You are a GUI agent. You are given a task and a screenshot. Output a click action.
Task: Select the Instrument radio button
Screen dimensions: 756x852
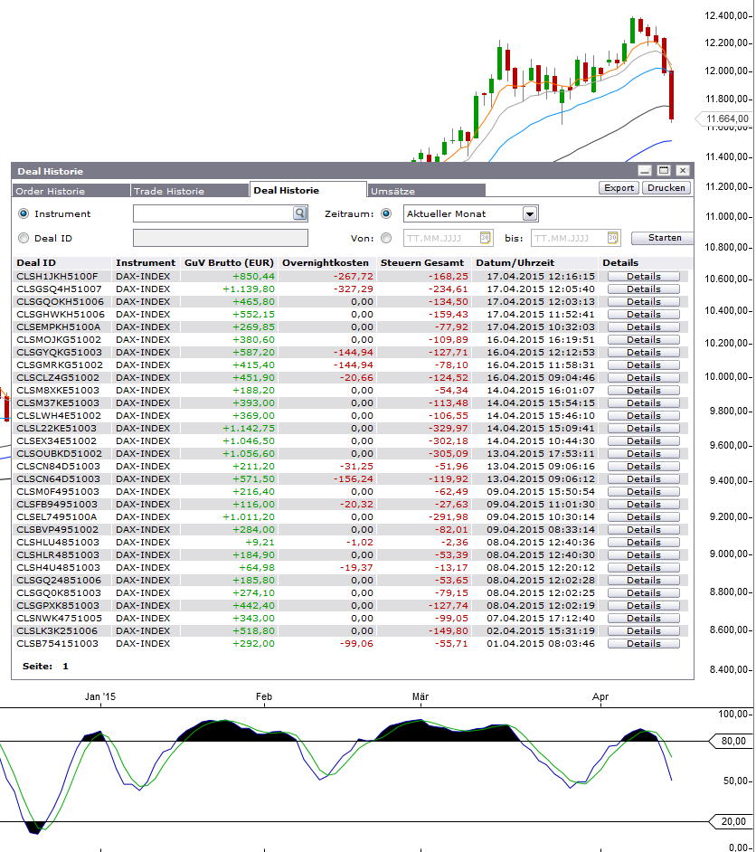(x=24, y=213)
